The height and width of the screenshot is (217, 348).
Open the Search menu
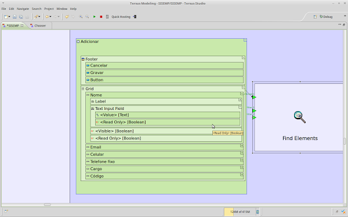(x=37, y=9)
